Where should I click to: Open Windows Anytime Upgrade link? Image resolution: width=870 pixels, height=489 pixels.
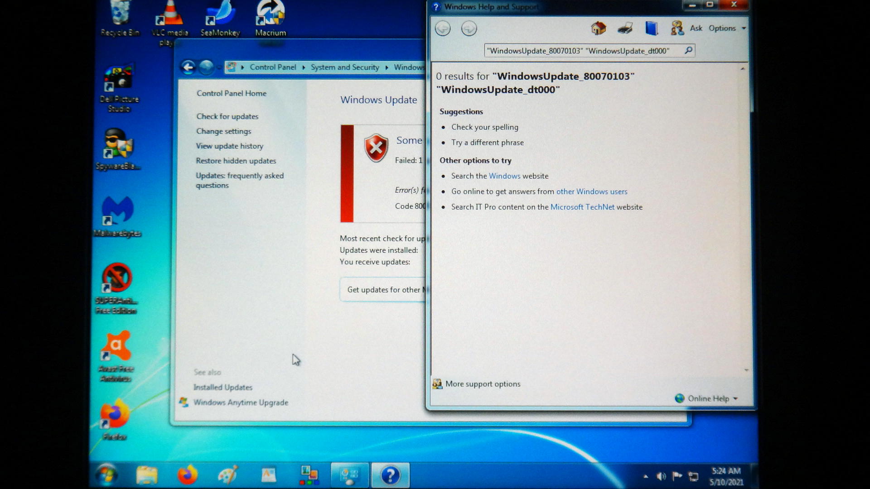click(241, 403)
